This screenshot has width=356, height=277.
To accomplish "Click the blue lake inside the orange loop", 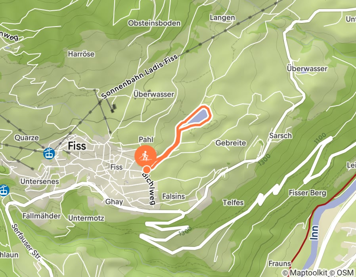I will [197, 117].
